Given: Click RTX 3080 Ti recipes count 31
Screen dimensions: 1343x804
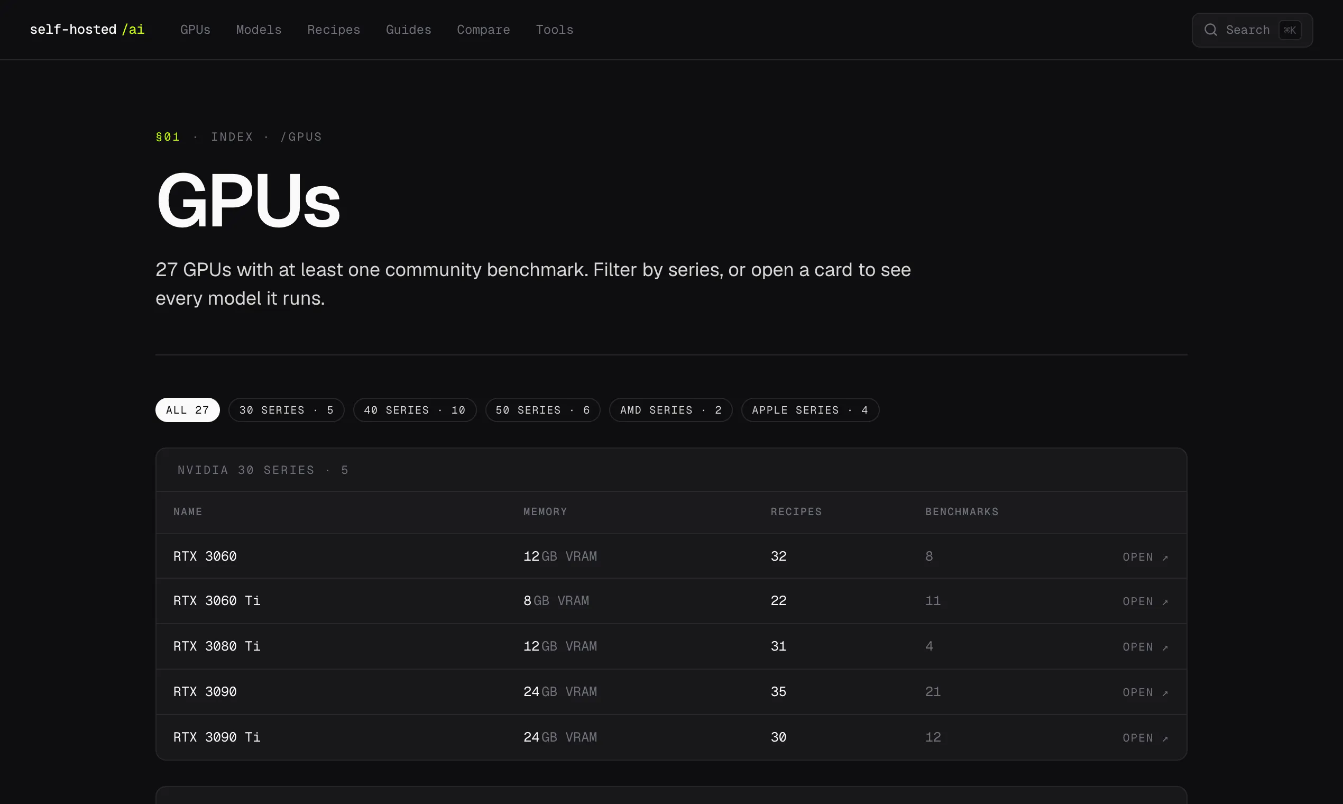Looking at the screenshot, I should pos(778,646).
